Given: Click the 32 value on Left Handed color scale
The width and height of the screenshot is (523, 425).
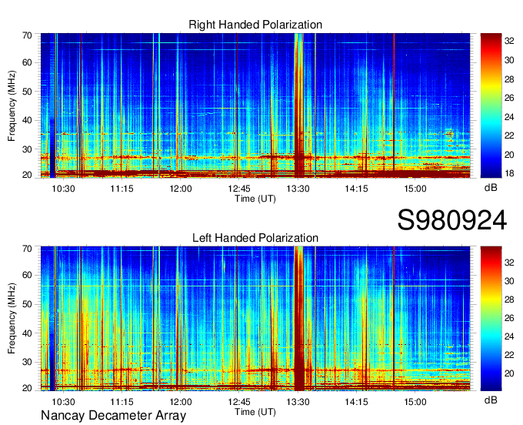Looking at the screenshot, I should click(509, 263).
